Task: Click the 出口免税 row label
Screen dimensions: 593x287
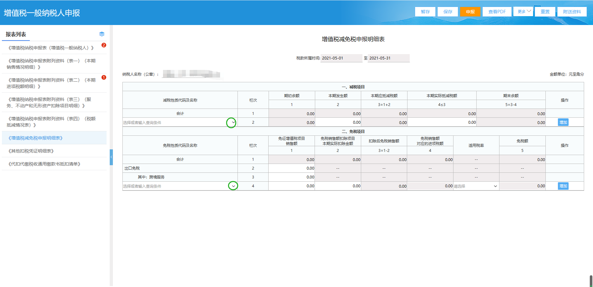Action: pyautogui.click(x=132, y=168)
